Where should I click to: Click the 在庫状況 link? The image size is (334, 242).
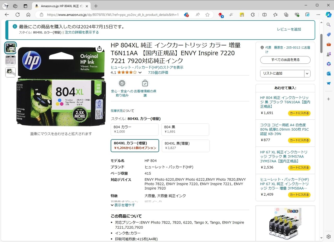(x=116, y=111)
